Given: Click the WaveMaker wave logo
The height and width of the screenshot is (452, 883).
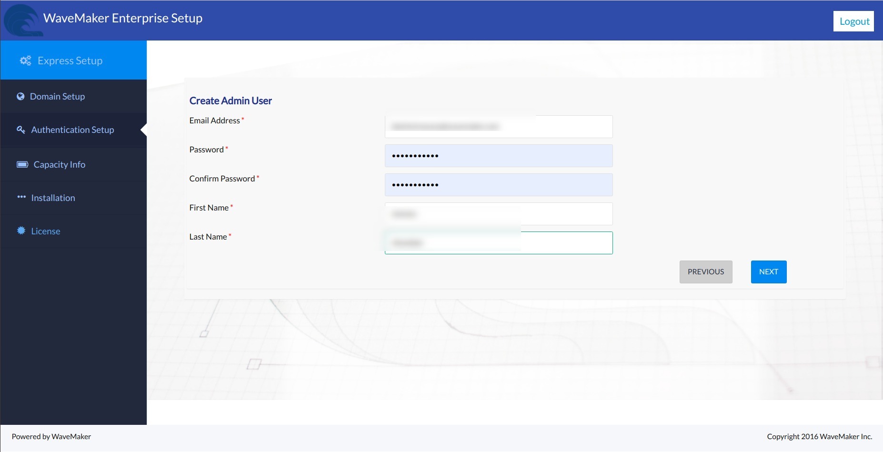Looking at the screenshot, I should tap(22, 20).
